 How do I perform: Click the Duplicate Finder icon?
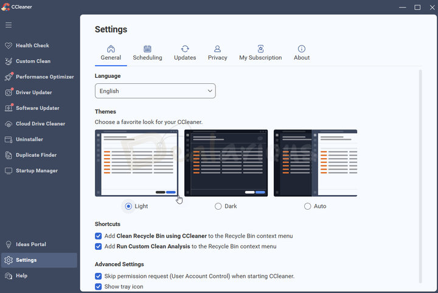coord(9,155)
